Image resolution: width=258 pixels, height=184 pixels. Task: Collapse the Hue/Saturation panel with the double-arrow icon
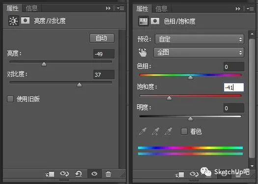click(x=238, y=8)
